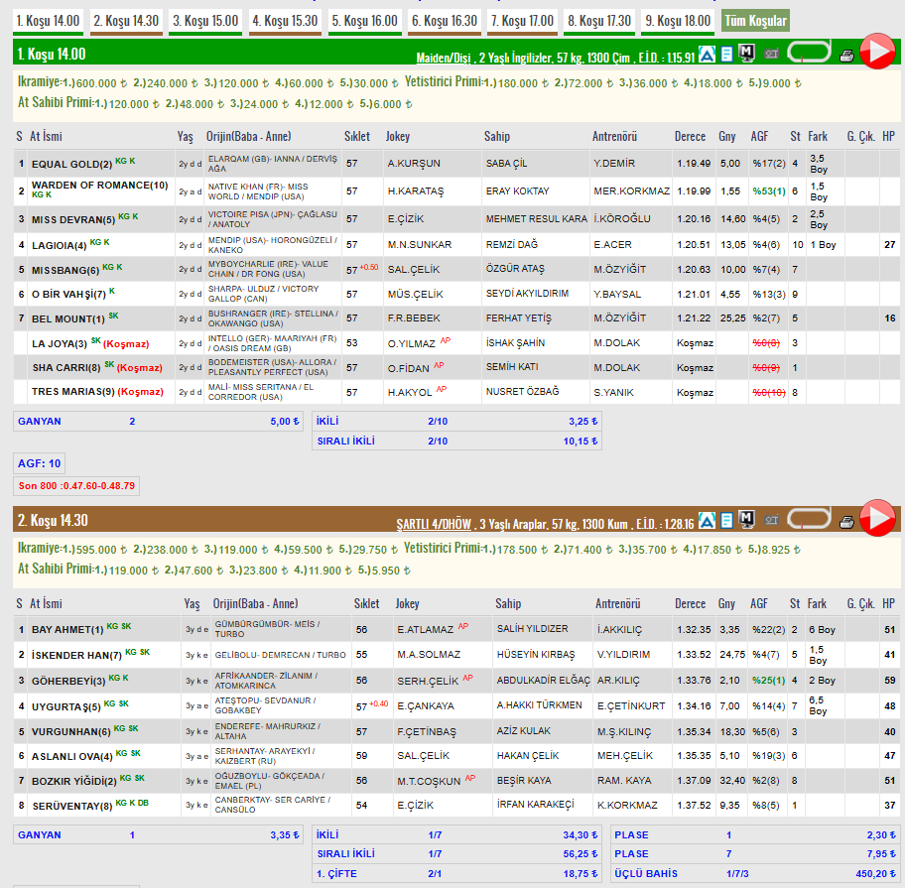This screenshot has width=905, height=888.
Task: Click the blue A icon in 2. Koşu header
Action: click(x=707, y=521)
